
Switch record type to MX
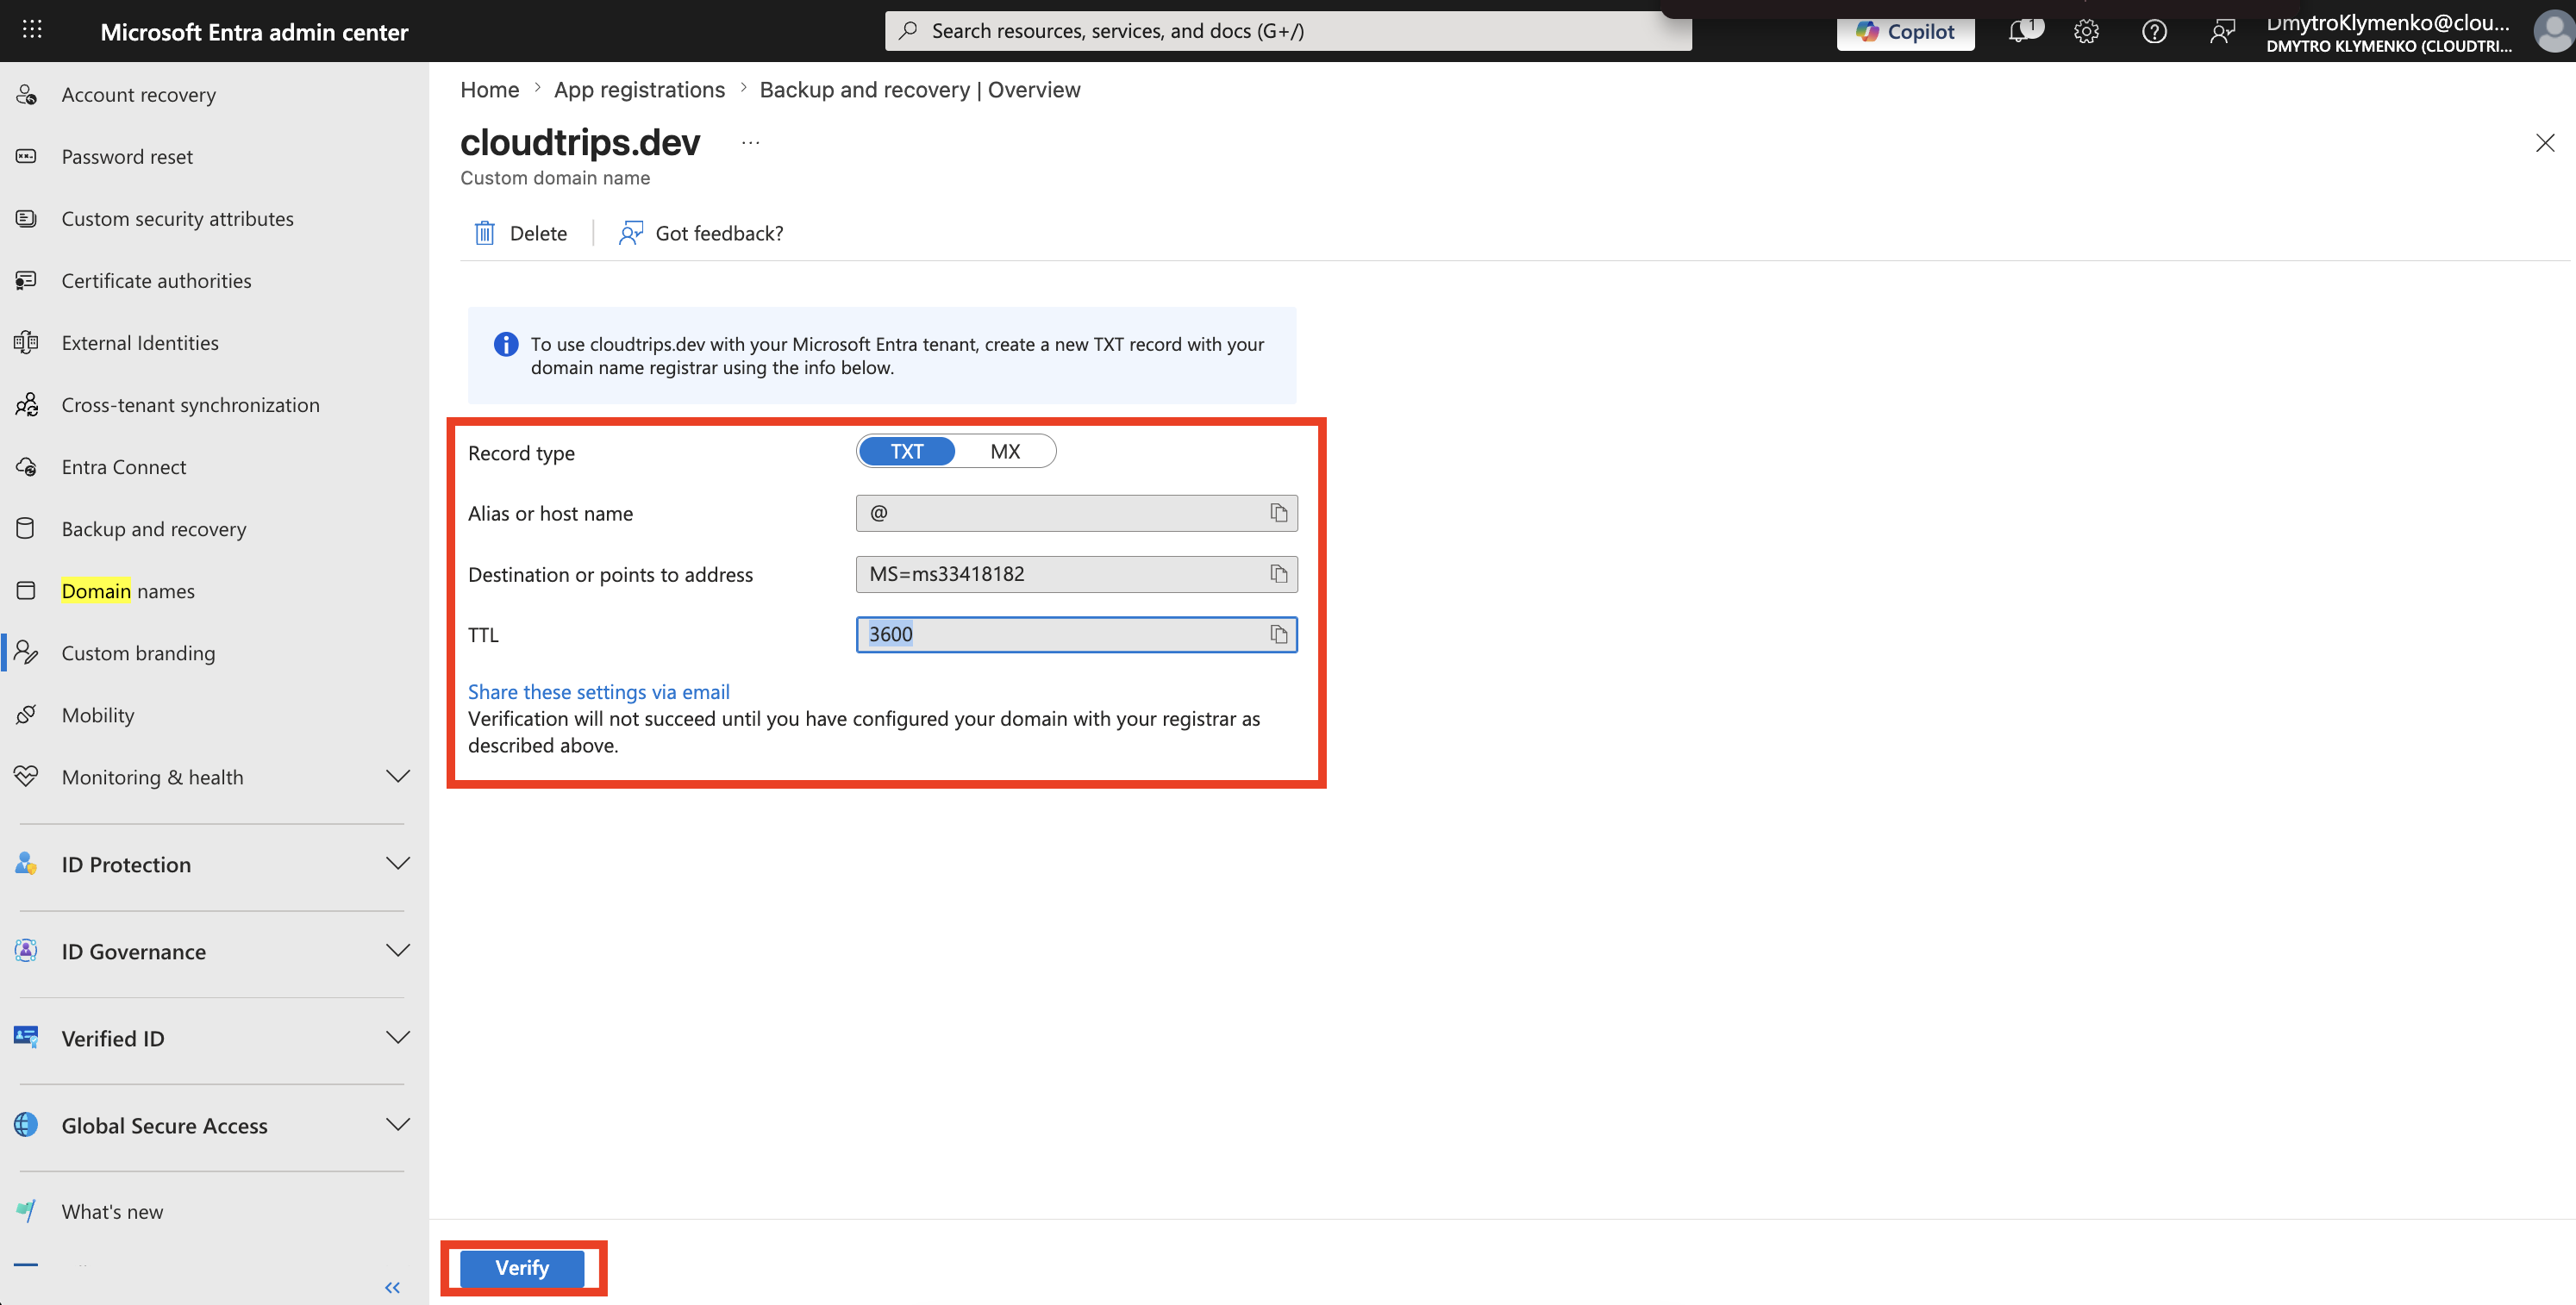click(1005, 451)
